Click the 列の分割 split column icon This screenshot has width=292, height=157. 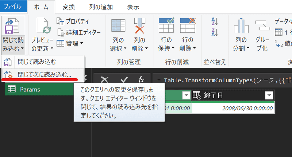tap(241, 27)
